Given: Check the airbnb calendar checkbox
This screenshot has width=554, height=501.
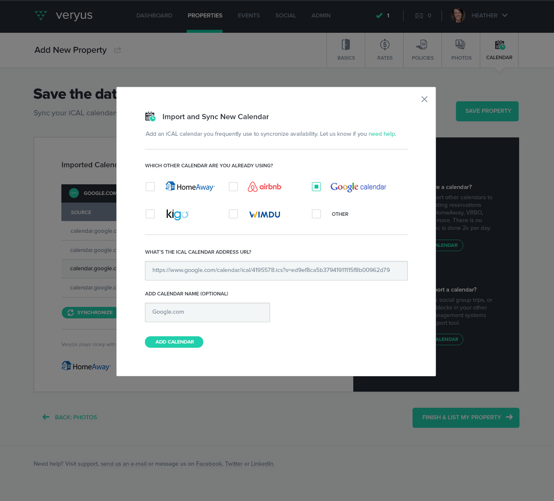Looking at the screenshot, I should (x=233, y=187).
